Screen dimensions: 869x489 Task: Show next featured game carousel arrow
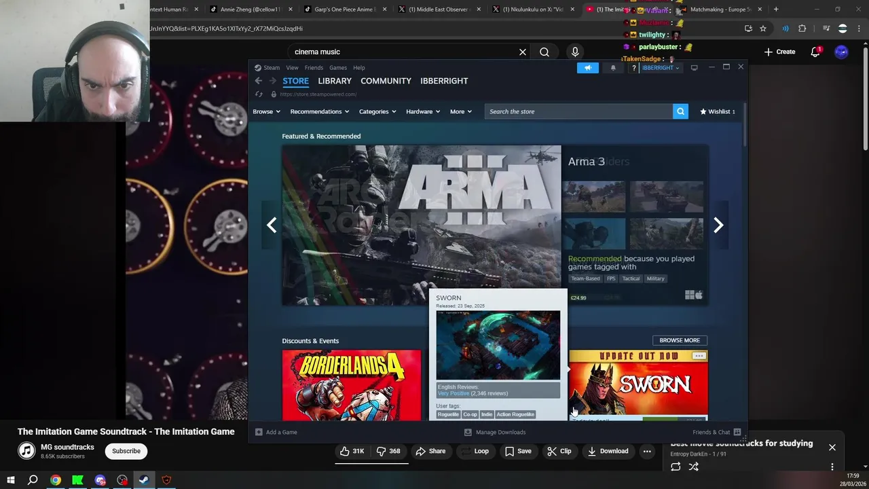pyautogui.click(x=718, y=225)
